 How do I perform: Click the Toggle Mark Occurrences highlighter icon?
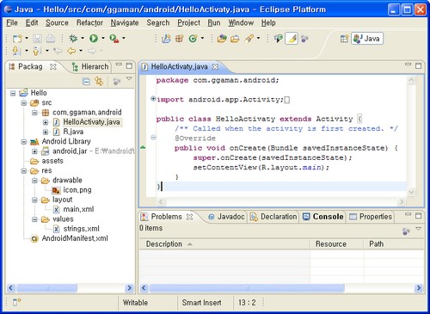pos(292,39)
